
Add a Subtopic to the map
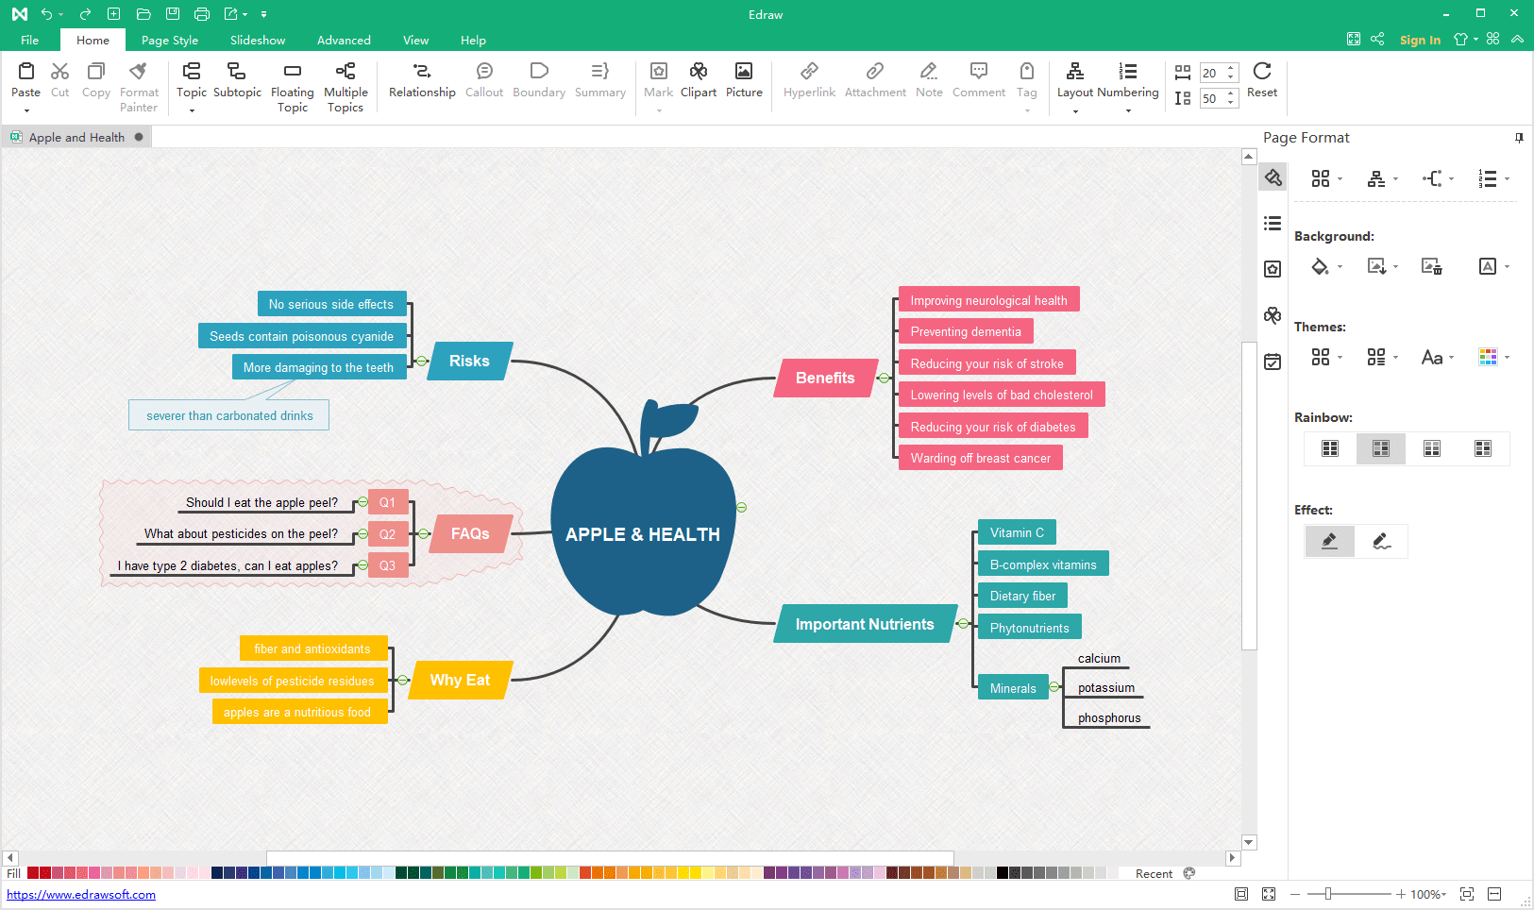237,72
